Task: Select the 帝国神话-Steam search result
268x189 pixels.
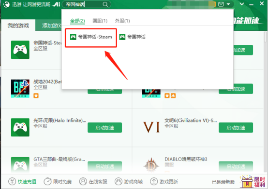Action: [91, 37]
